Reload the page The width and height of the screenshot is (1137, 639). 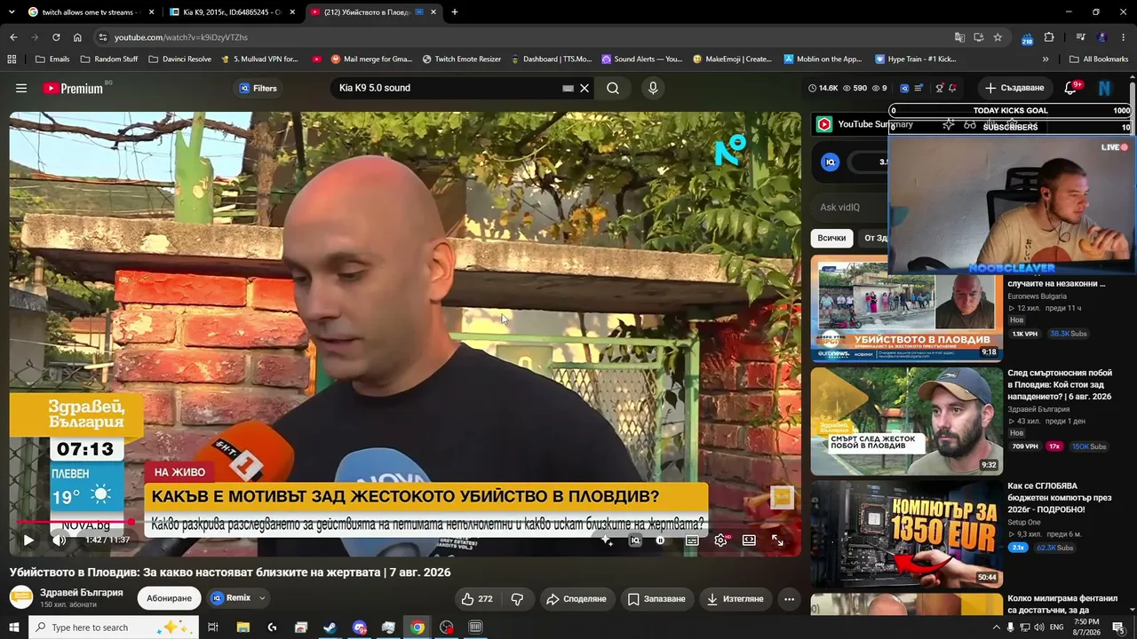coord(56,37)
